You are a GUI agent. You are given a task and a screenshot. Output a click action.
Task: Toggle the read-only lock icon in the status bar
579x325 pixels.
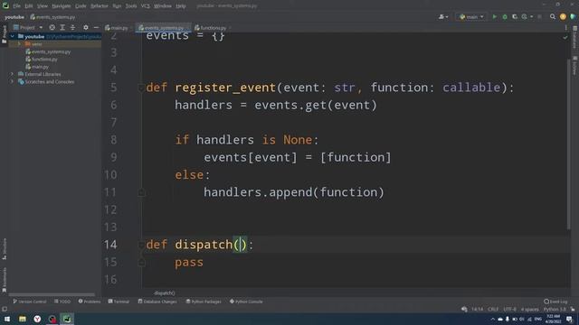(x=573, y=309)
